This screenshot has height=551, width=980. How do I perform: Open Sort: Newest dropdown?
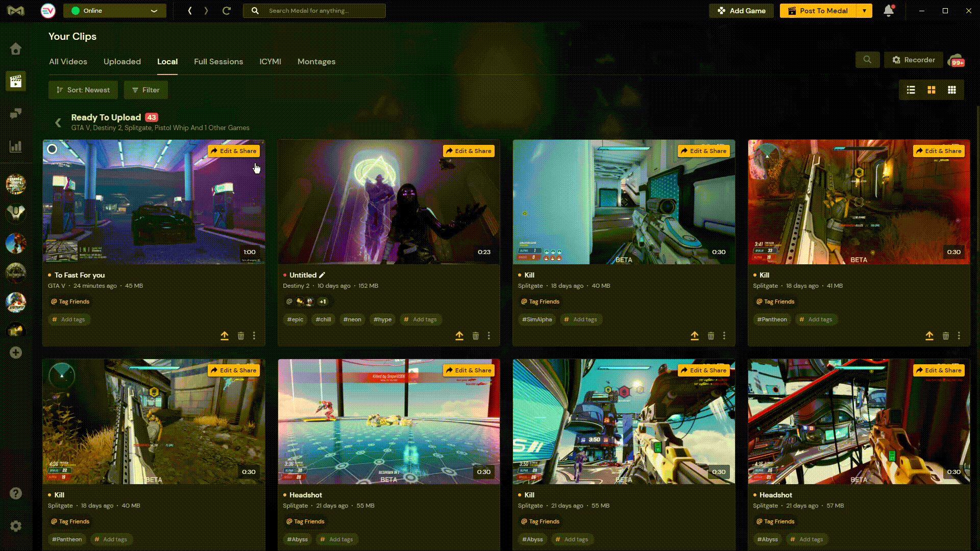[83, 90]
